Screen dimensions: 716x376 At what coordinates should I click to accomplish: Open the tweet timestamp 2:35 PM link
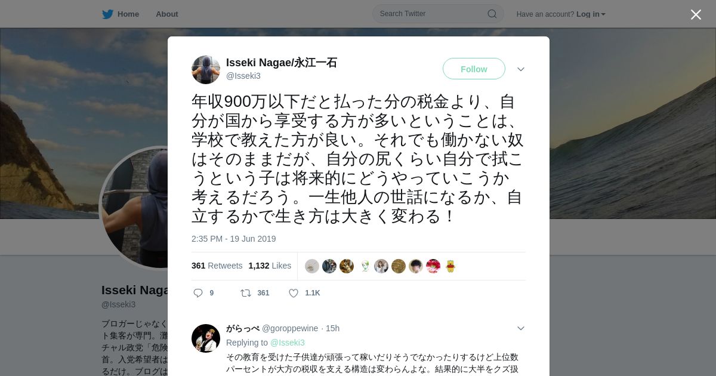tap(234, 239)
